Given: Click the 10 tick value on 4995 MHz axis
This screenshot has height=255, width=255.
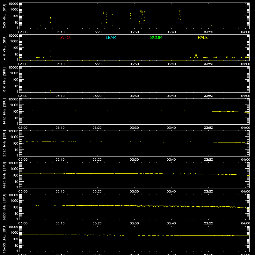Looking at the screenshot, I should click(16, 182).
